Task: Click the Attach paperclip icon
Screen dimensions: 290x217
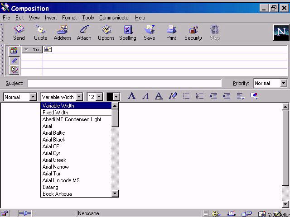Action: (x=84, y=29)
